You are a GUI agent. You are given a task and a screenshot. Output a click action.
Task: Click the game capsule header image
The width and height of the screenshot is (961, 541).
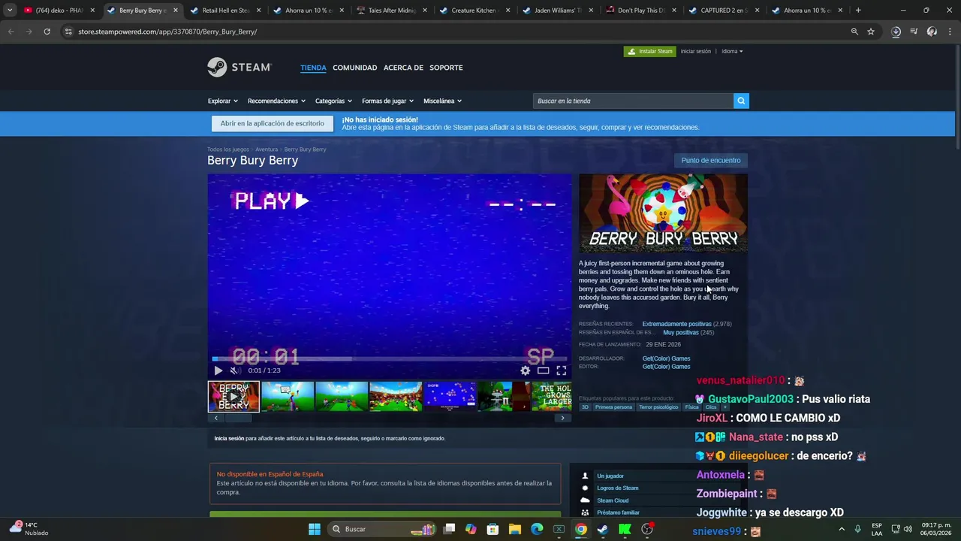tap(663, 213)
